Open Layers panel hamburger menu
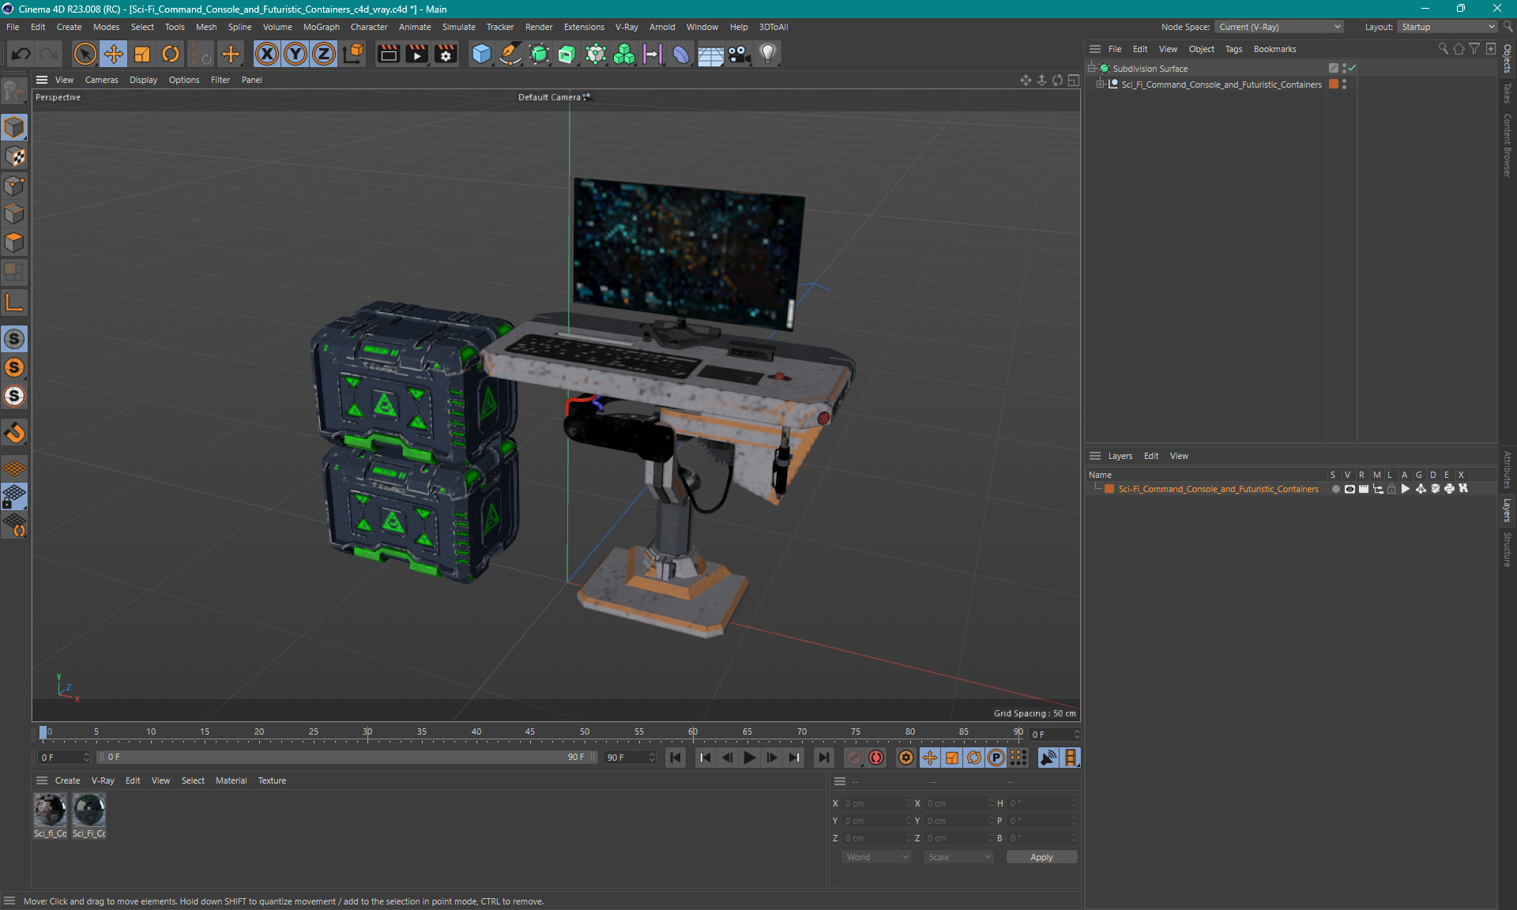Image resolution: width=1517 pixels, height=910 pixels. [1095, 456]
